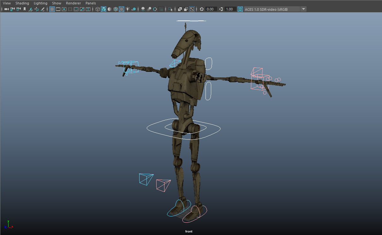The height and width of the screenshot is (235, 382).
Task: Toggle the viewport Grid display
Action: tap(52, 9)
